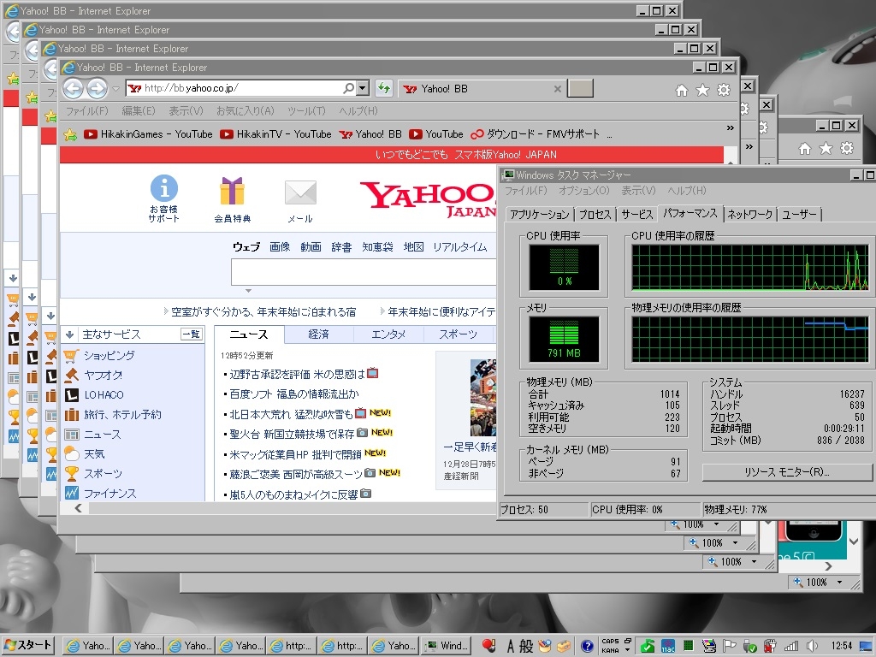Viewport: 876px width, 657px height.
Task: Open お客様サポート info icon on Yahoo page
Action: (x=163, y=188)
